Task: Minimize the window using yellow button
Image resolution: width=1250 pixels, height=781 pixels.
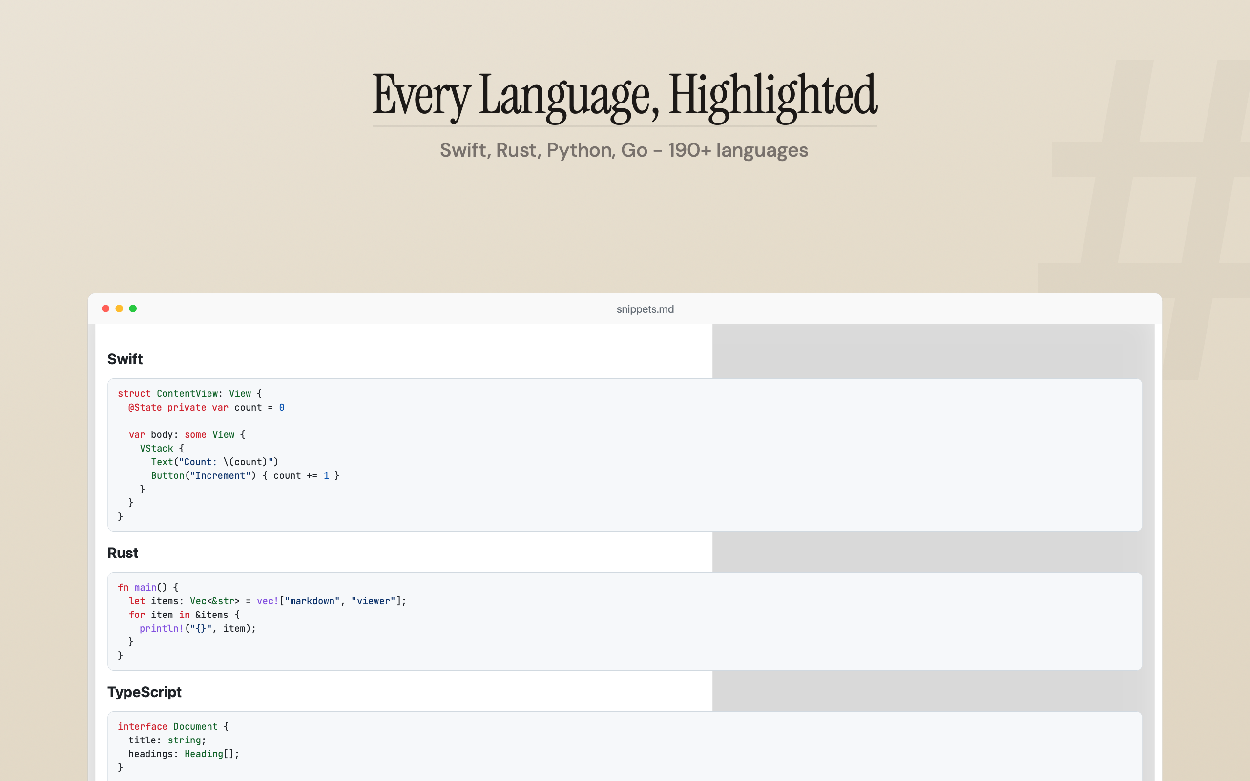Action: tap(119, 308)
